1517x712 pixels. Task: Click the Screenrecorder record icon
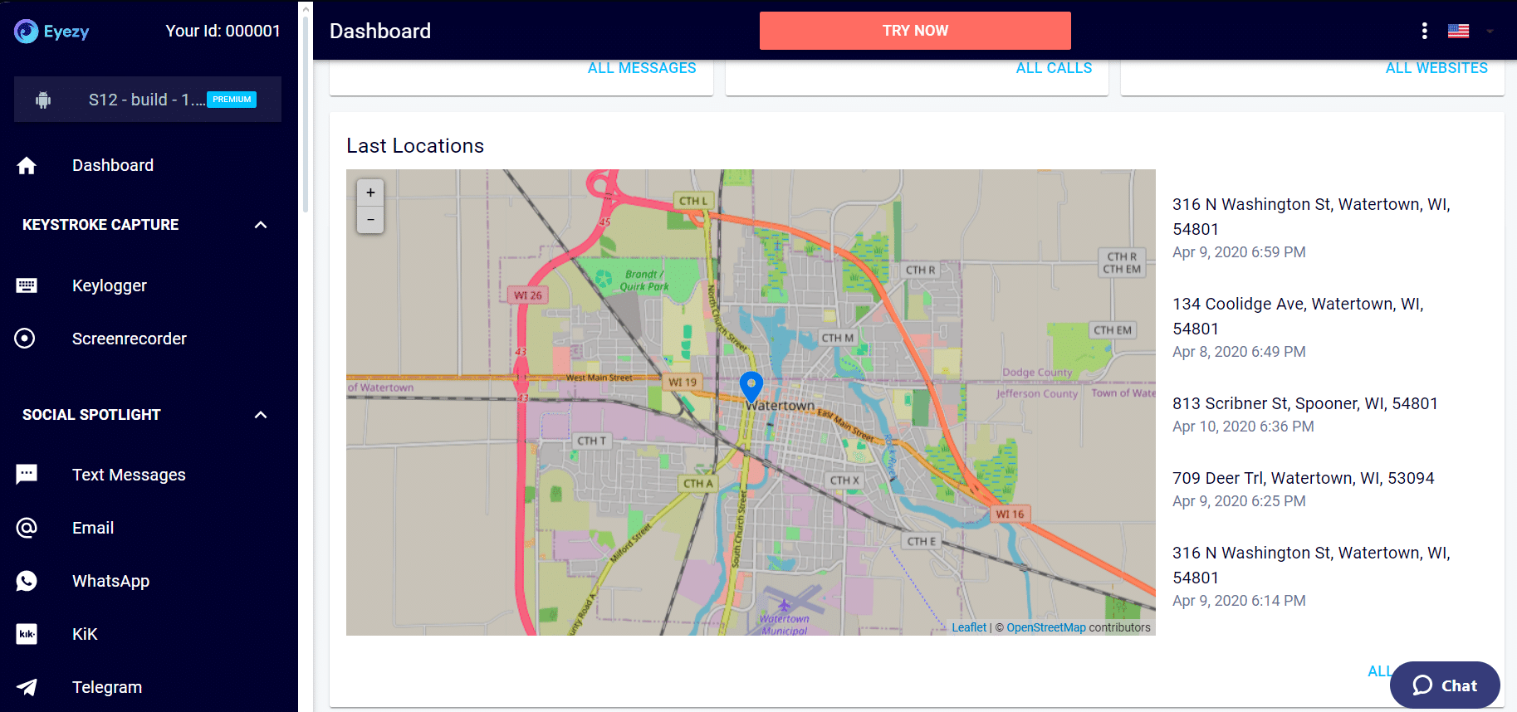25,339
